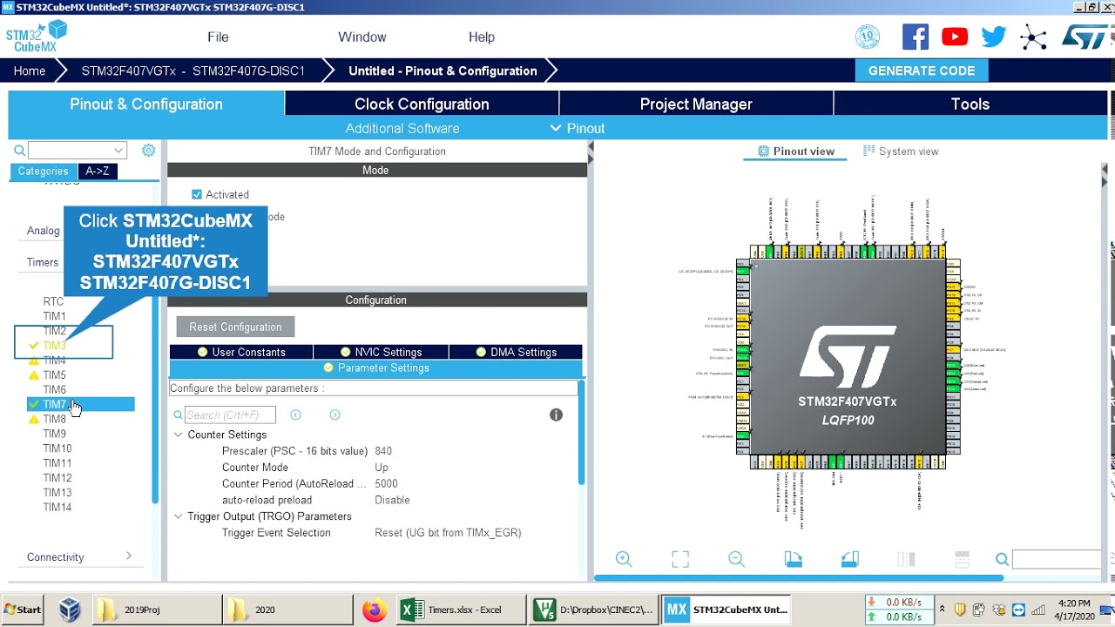Click the pinout horizontal scrollbar
This screenshot has width=1115, height=627.
[799, 577]
